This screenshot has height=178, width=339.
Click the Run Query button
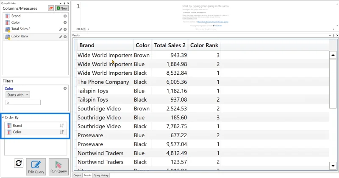pyautogui.click(x=58, y=167)
